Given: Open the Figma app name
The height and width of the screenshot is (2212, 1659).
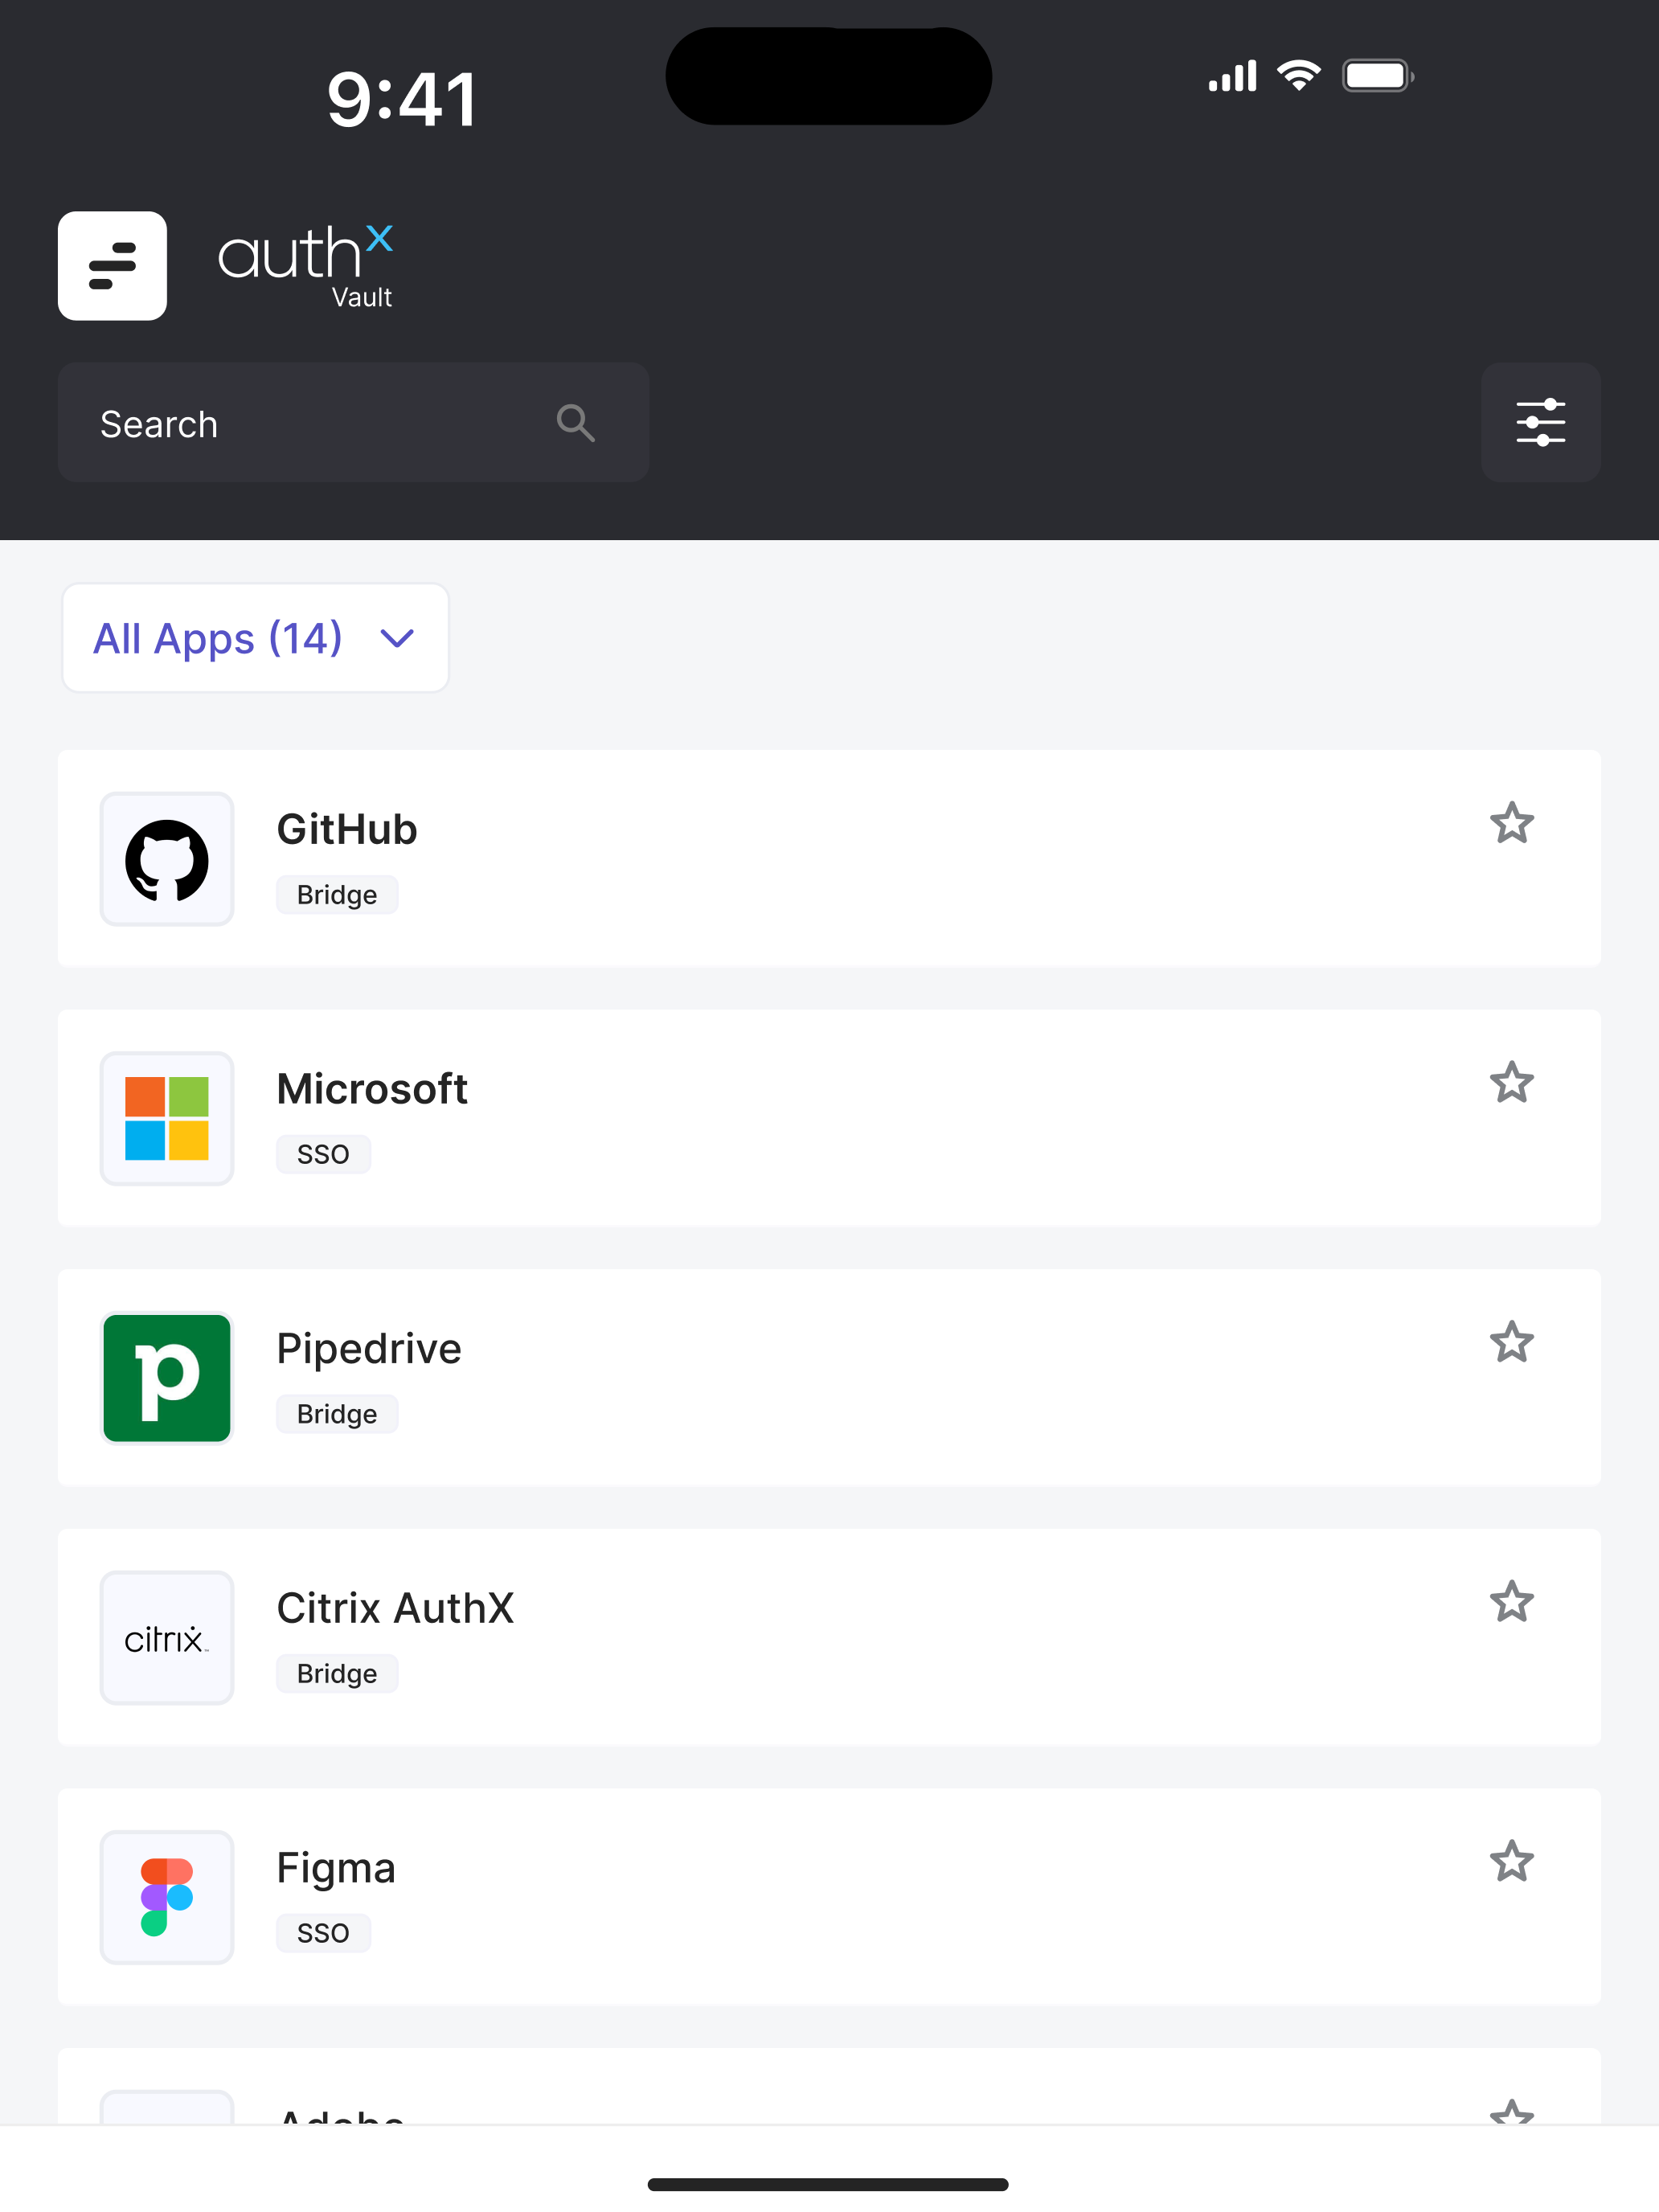Looking at the screenshot, I should coord(336,1868).
